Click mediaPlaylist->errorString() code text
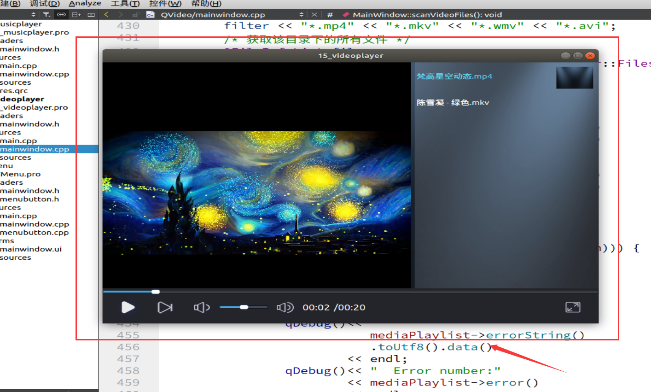 pos(477,335)
